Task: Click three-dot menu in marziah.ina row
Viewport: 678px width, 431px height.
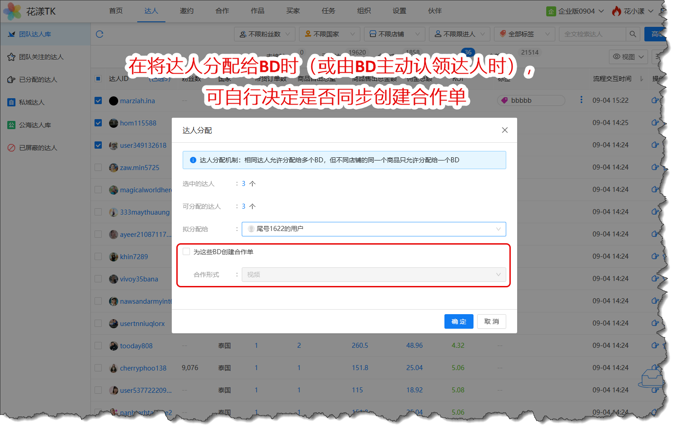Action: pyautogui.click(x=581, y=100)
